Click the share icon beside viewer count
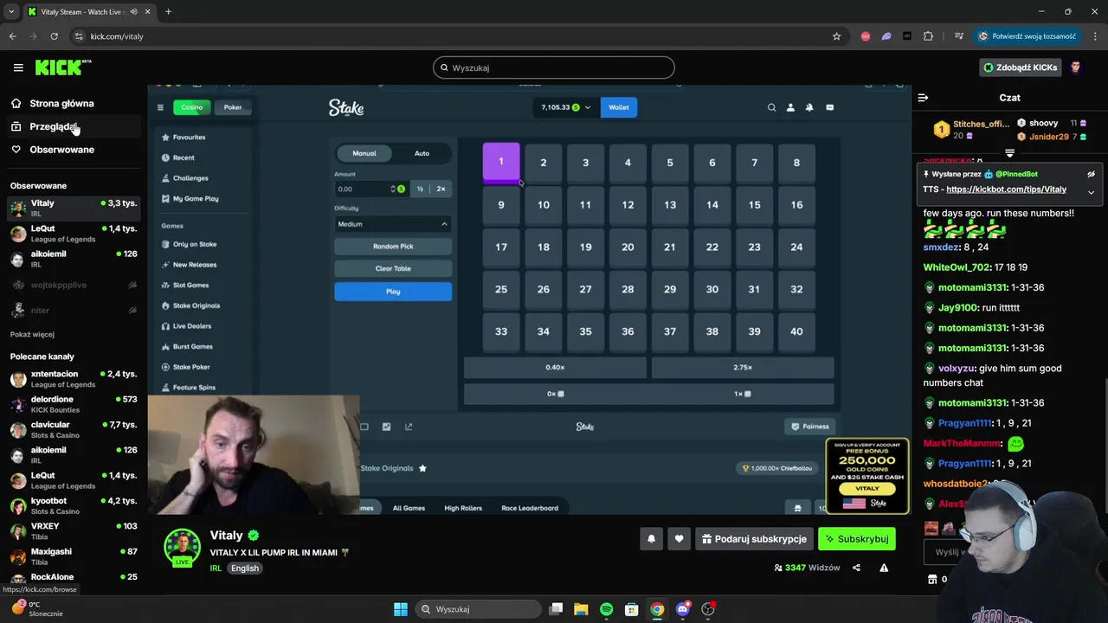Image resolution: width=1108 pixels, height=623 pixels. point(856,568)
